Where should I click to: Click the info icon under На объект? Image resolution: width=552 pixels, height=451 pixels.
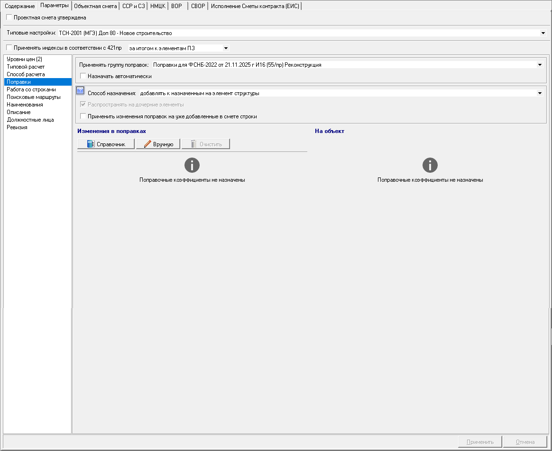coord(430,165)
